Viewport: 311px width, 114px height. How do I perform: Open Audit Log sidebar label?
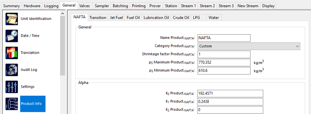point(29,70)
